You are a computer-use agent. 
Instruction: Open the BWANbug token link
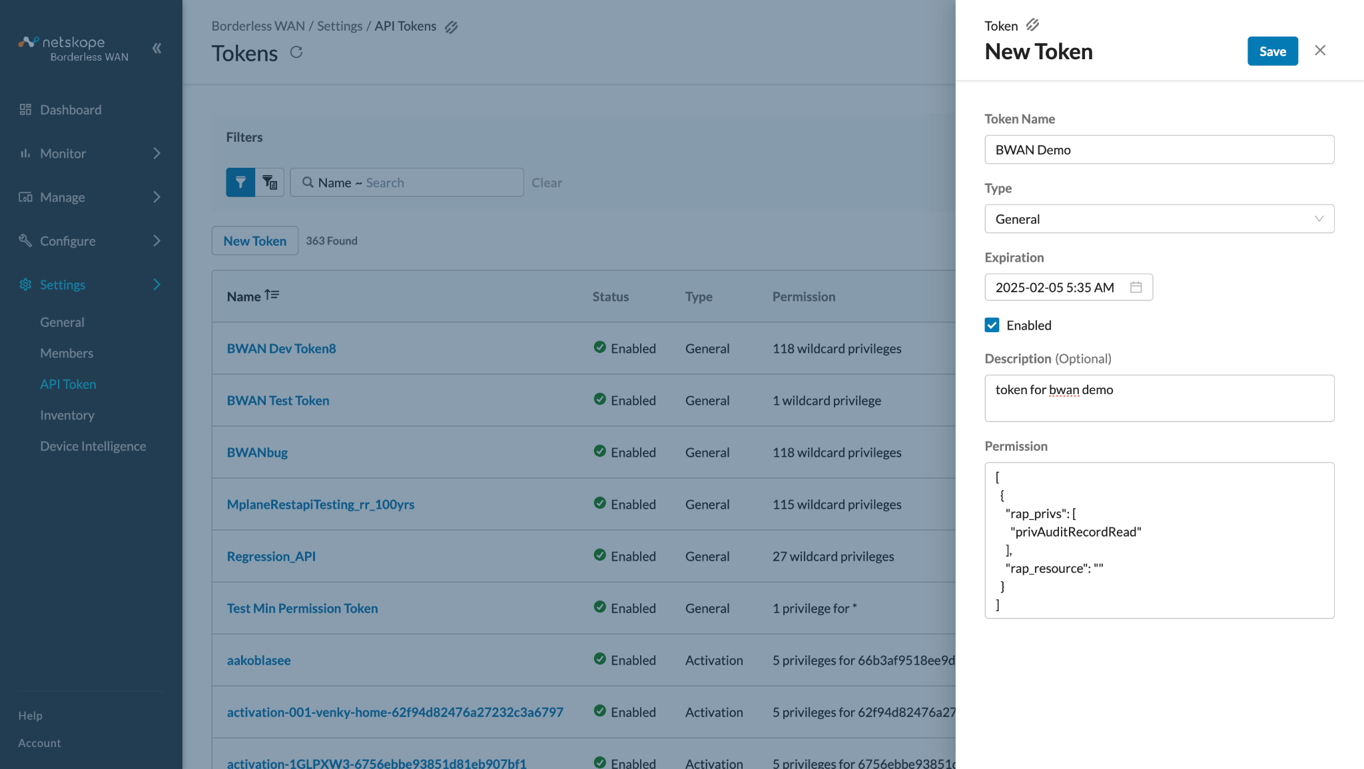click(257, 452)
